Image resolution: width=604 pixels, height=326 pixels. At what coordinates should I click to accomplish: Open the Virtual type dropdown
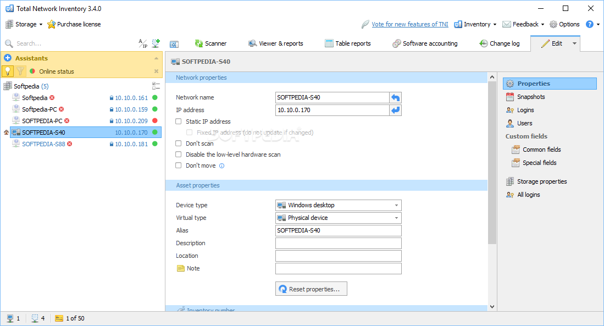(x=338, y=218)
